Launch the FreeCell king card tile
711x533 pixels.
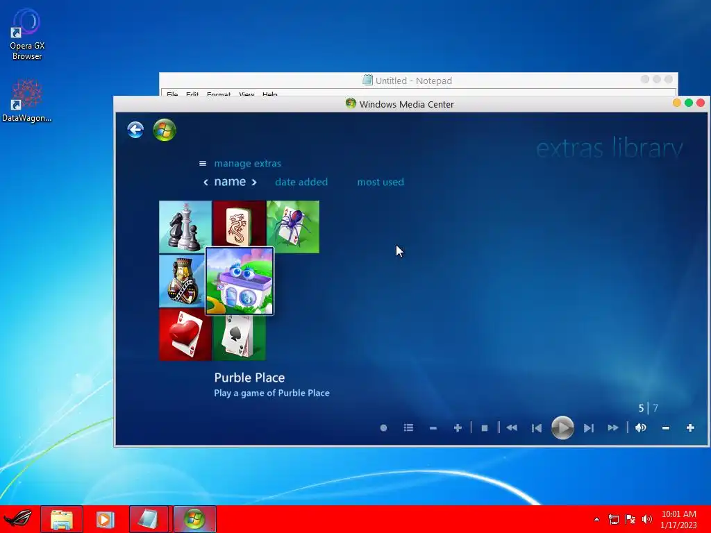tap(182, 281)
